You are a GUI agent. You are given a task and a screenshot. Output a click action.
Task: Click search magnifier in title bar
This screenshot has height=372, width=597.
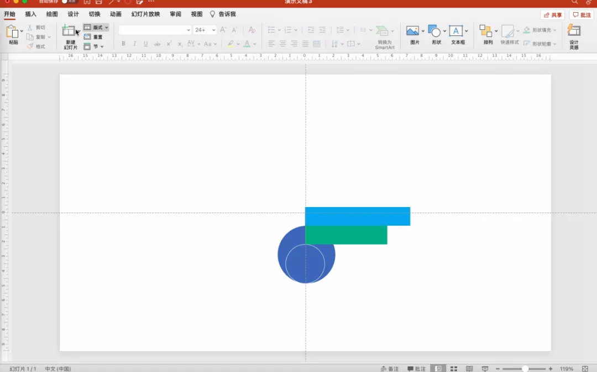coord(574,2)
